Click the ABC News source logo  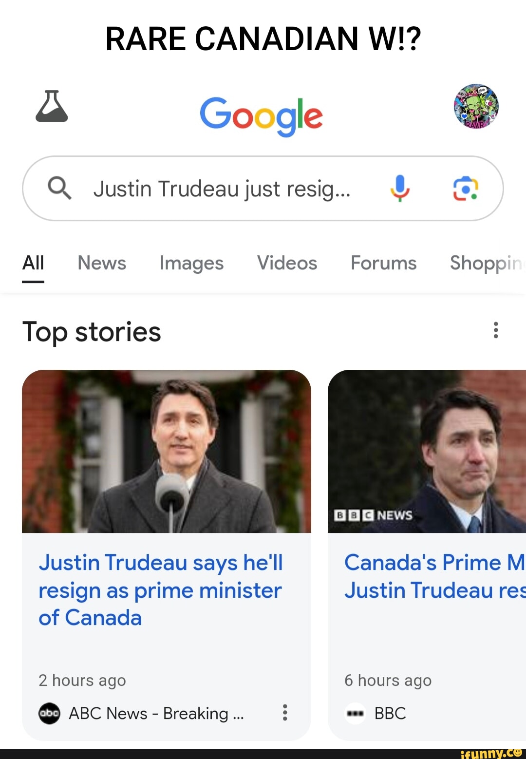click(49, 713)
